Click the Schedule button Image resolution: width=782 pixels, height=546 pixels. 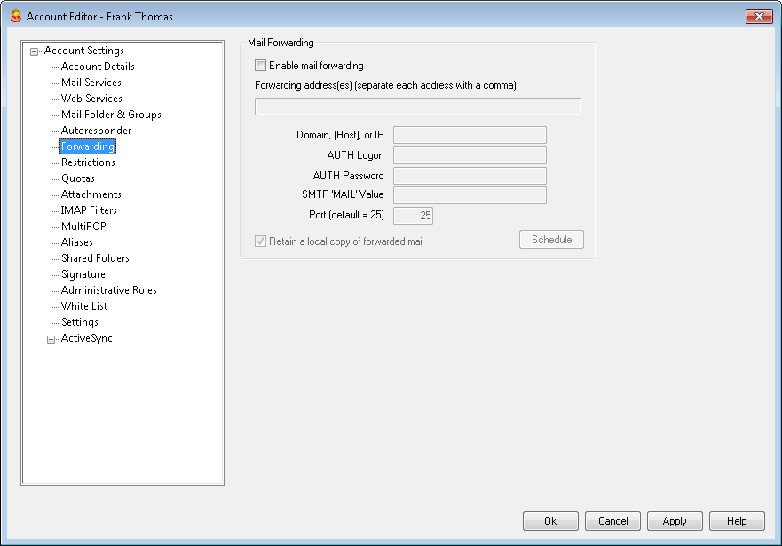551,240
